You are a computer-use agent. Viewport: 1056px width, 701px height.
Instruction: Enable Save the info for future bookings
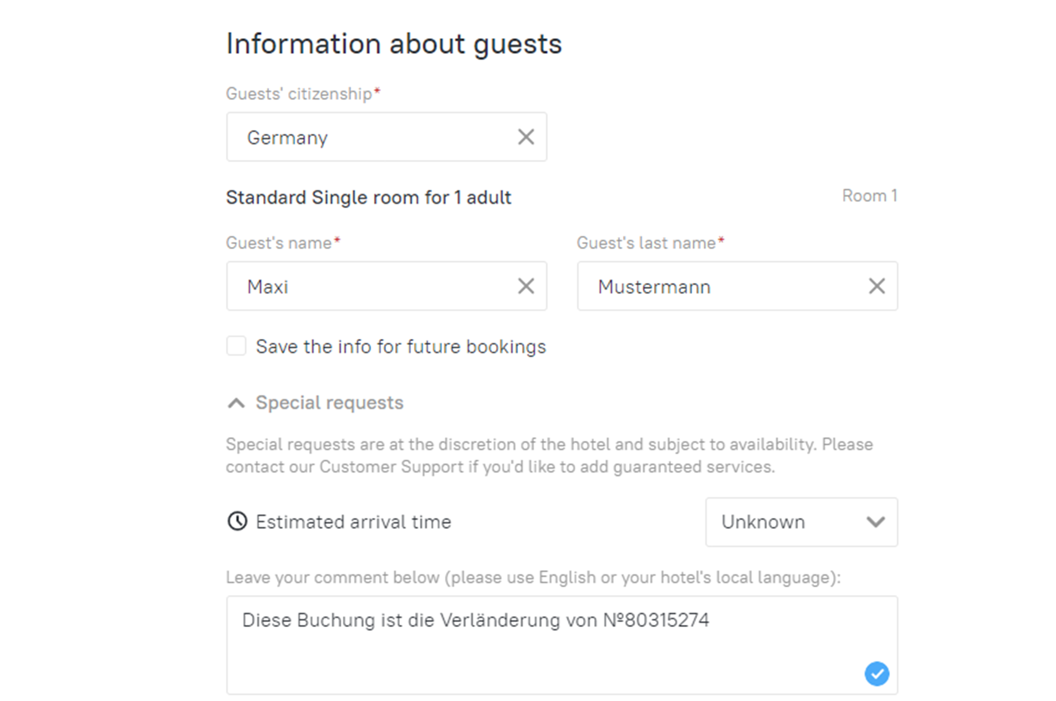236,346
